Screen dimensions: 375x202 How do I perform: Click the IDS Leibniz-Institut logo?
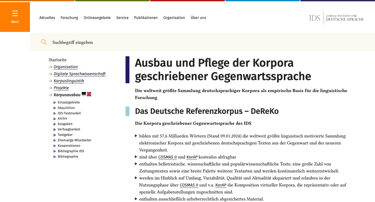coord(336,17)
